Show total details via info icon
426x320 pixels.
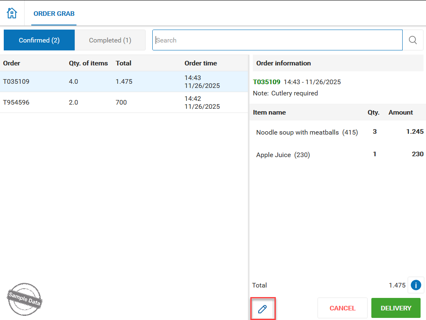point(416,285)
